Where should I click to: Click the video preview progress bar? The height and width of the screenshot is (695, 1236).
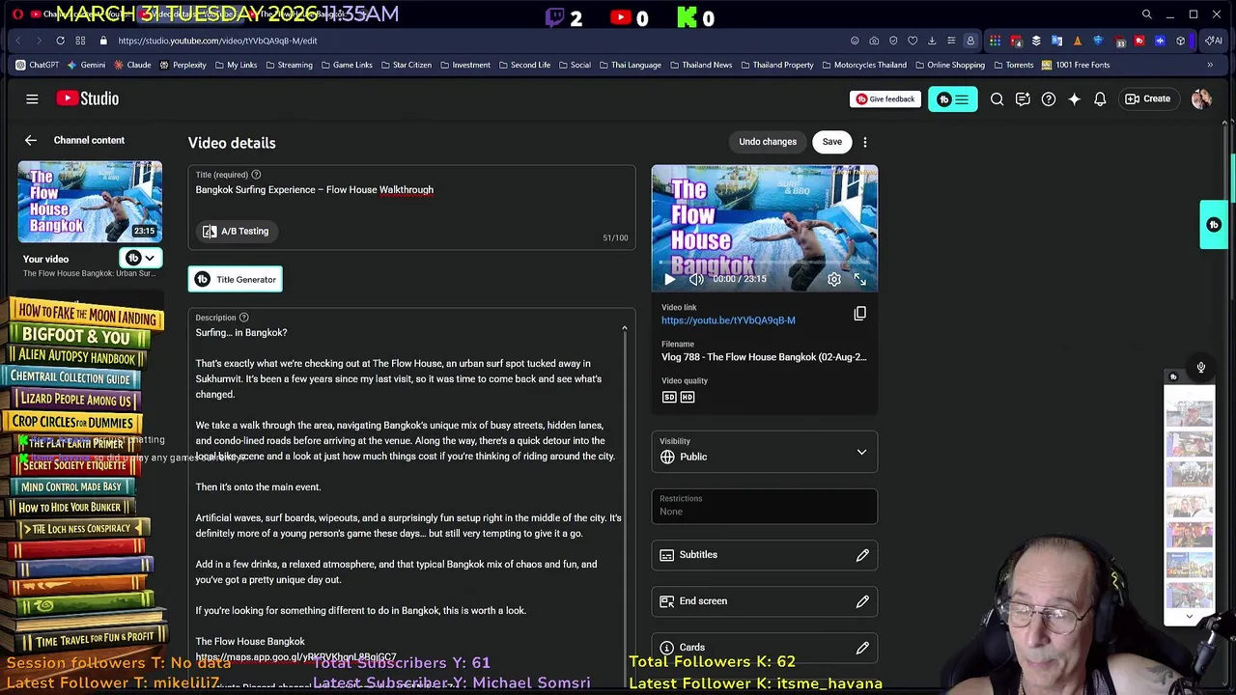click(765, 262)
